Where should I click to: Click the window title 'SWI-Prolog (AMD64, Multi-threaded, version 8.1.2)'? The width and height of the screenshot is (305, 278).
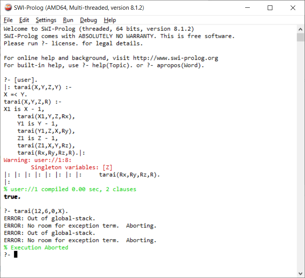point(79,8)
